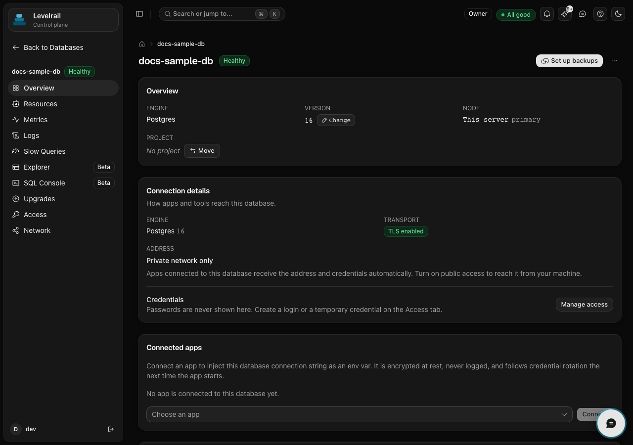Click the Resources chip icon
633x445 pixels.
16,104
